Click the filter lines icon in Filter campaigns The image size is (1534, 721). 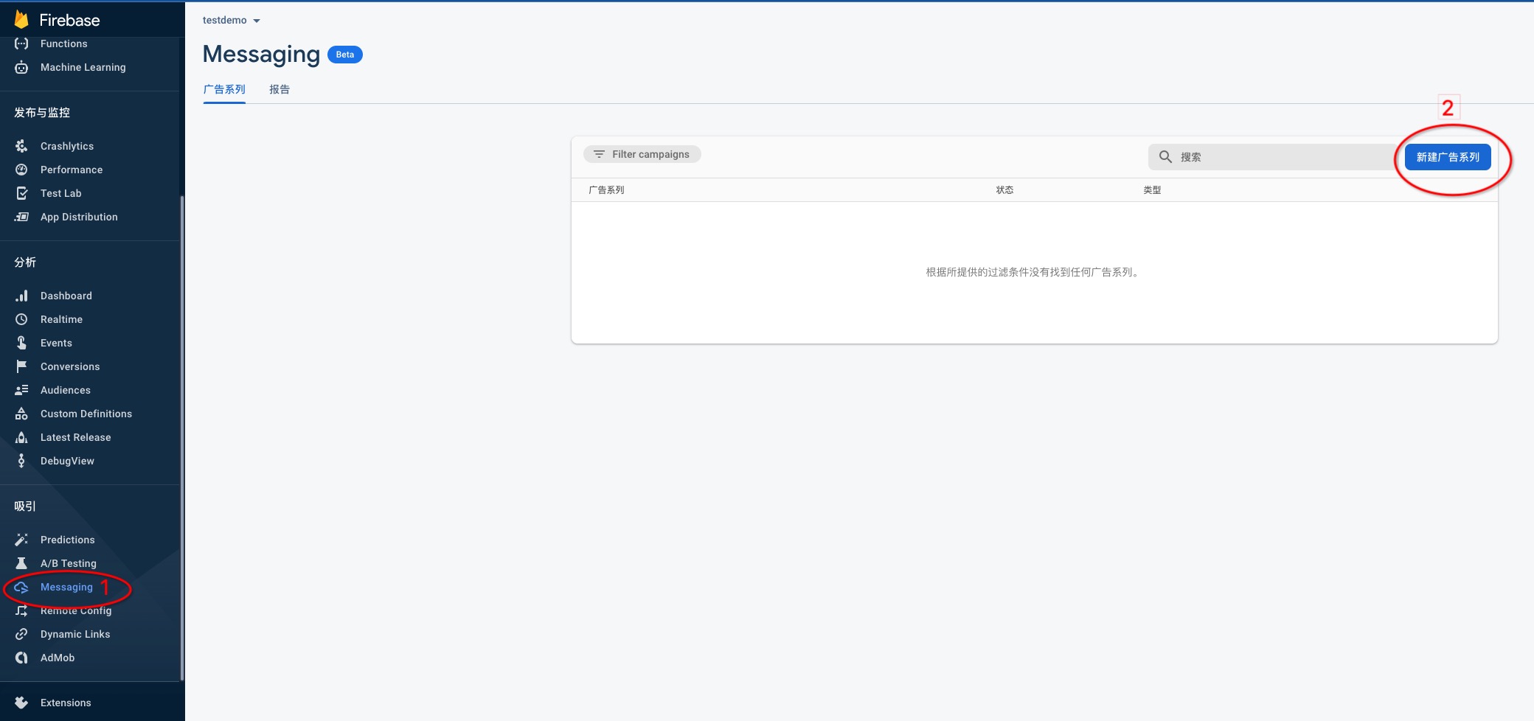[x=599, y=154]
